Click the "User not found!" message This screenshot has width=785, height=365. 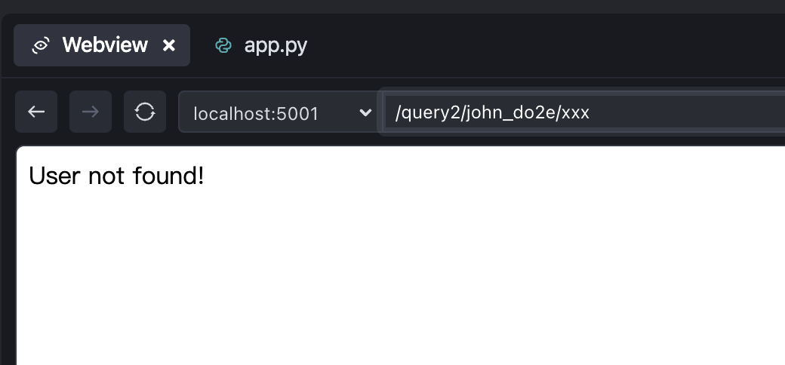(x=116, y=176)
